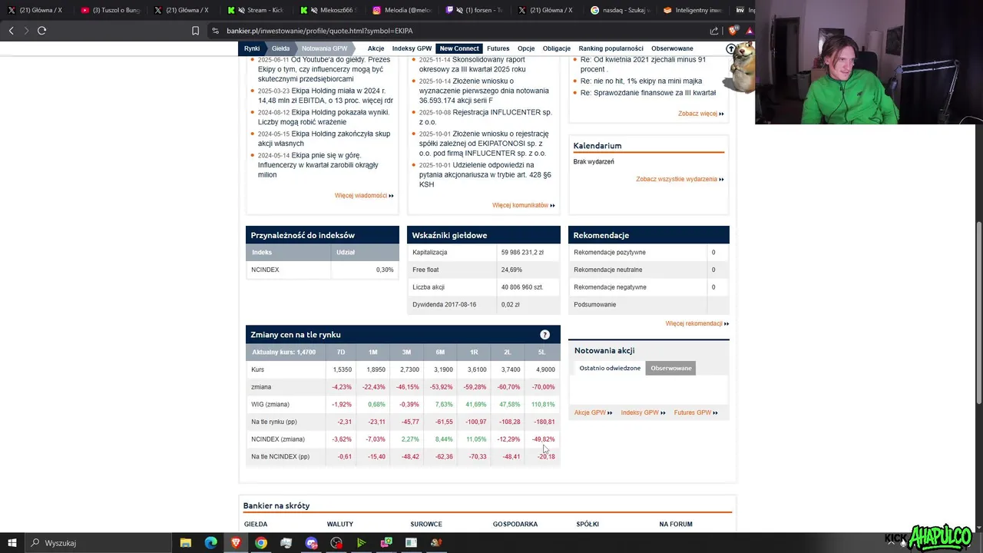
Task: Open the Windows Start menu
Action: click(x=12, y=543)
